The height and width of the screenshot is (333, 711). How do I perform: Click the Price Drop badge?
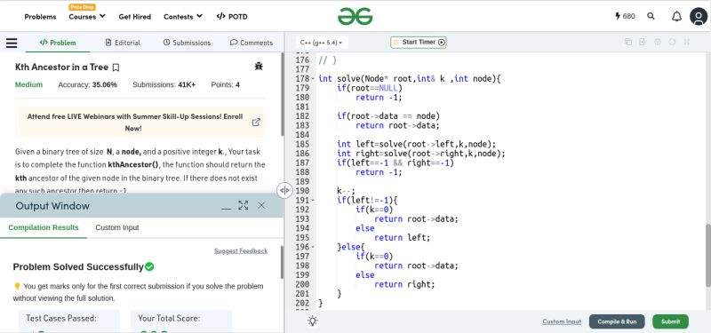[x=82, y=7]
